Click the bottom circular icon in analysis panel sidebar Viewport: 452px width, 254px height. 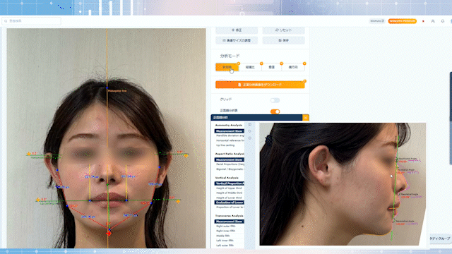[x=249, y=138]
